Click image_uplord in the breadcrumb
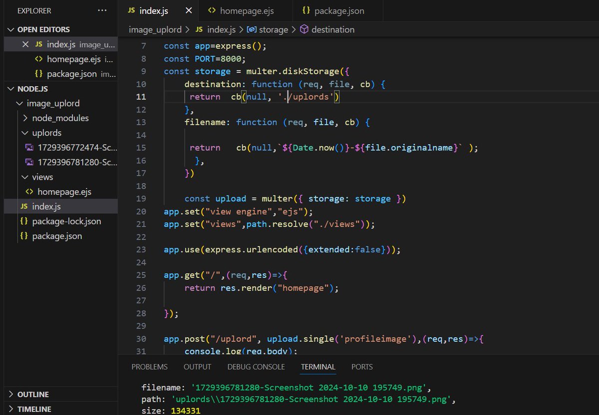This screenshot has height=415, width=599. coord(155,30)
